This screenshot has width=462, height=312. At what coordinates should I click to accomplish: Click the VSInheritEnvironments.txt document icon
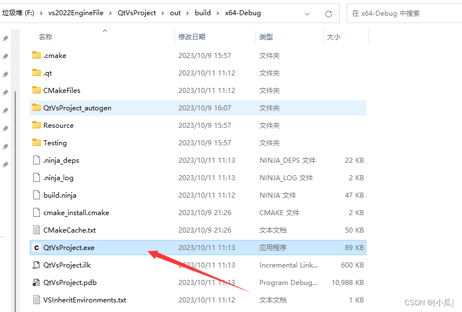[x=37, y=300]
